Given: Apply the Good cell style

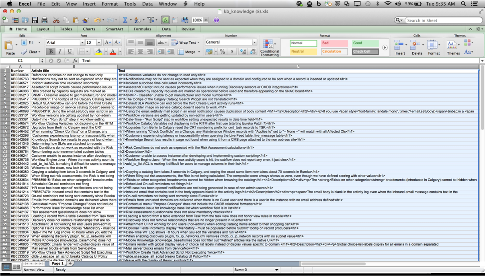Looking at the screenshot, I should click(365, 43).
